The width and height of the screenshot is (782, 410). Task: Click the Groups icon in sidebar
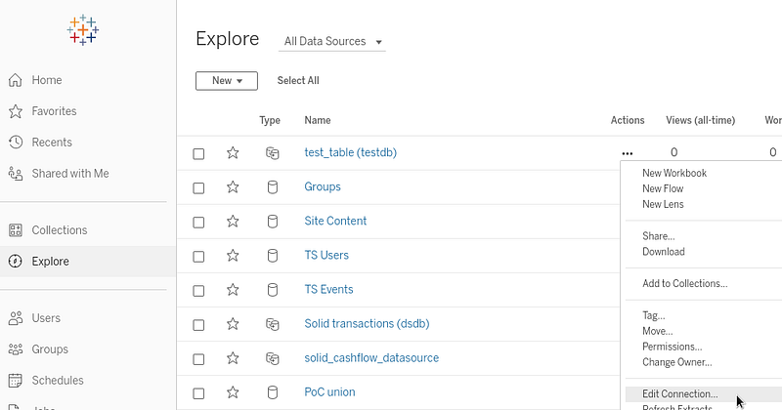[16, 349]
